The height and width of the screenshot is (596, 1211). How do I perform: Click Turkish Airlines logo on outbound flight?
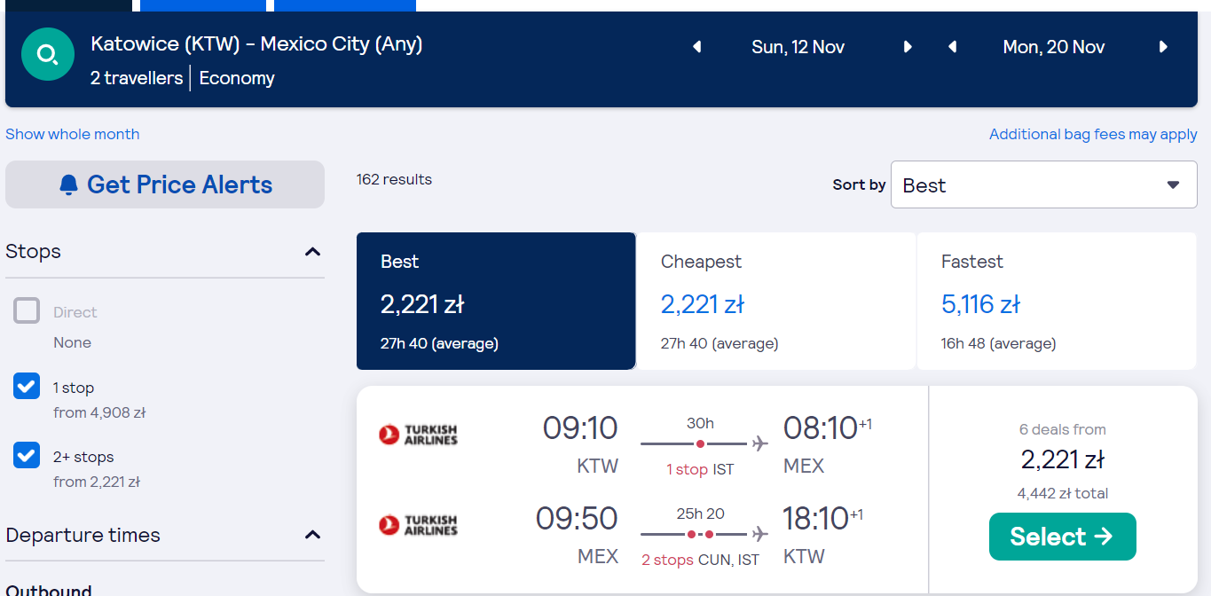click(418, 435)
